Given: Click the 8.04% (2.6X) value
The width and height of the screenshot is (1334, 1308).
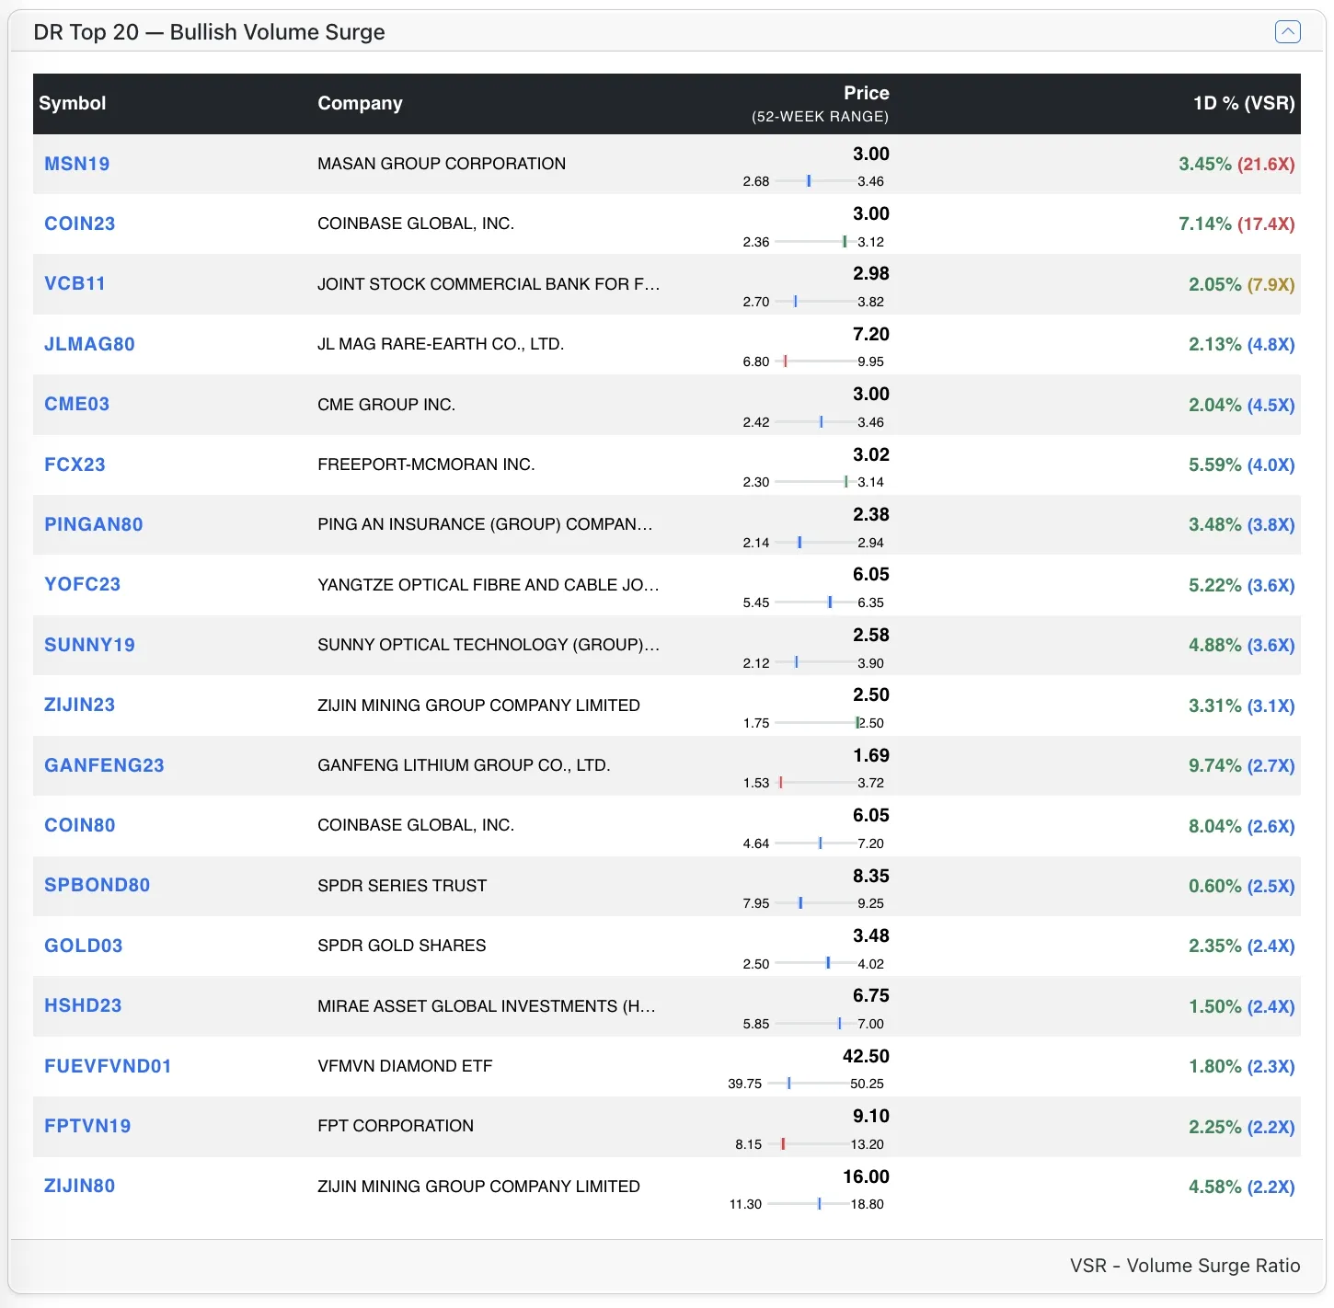Looking at the screenshot, I should [x=1242, y=826].
